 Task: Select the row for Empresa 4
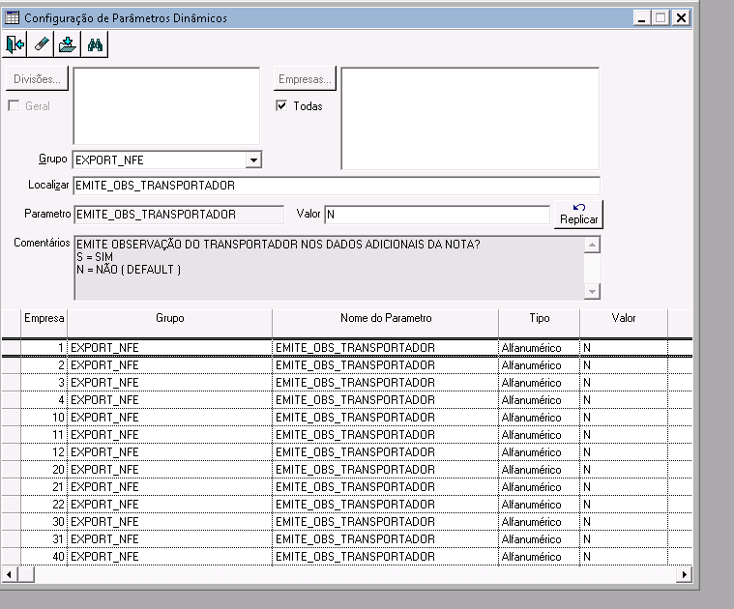click(x=347, y=400)
